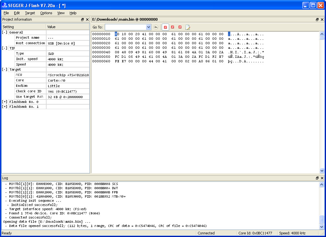The height and width of the screenshot is (237, 326).
Task: Click byte FE at address 00000060
Action: tap(117, 61)
